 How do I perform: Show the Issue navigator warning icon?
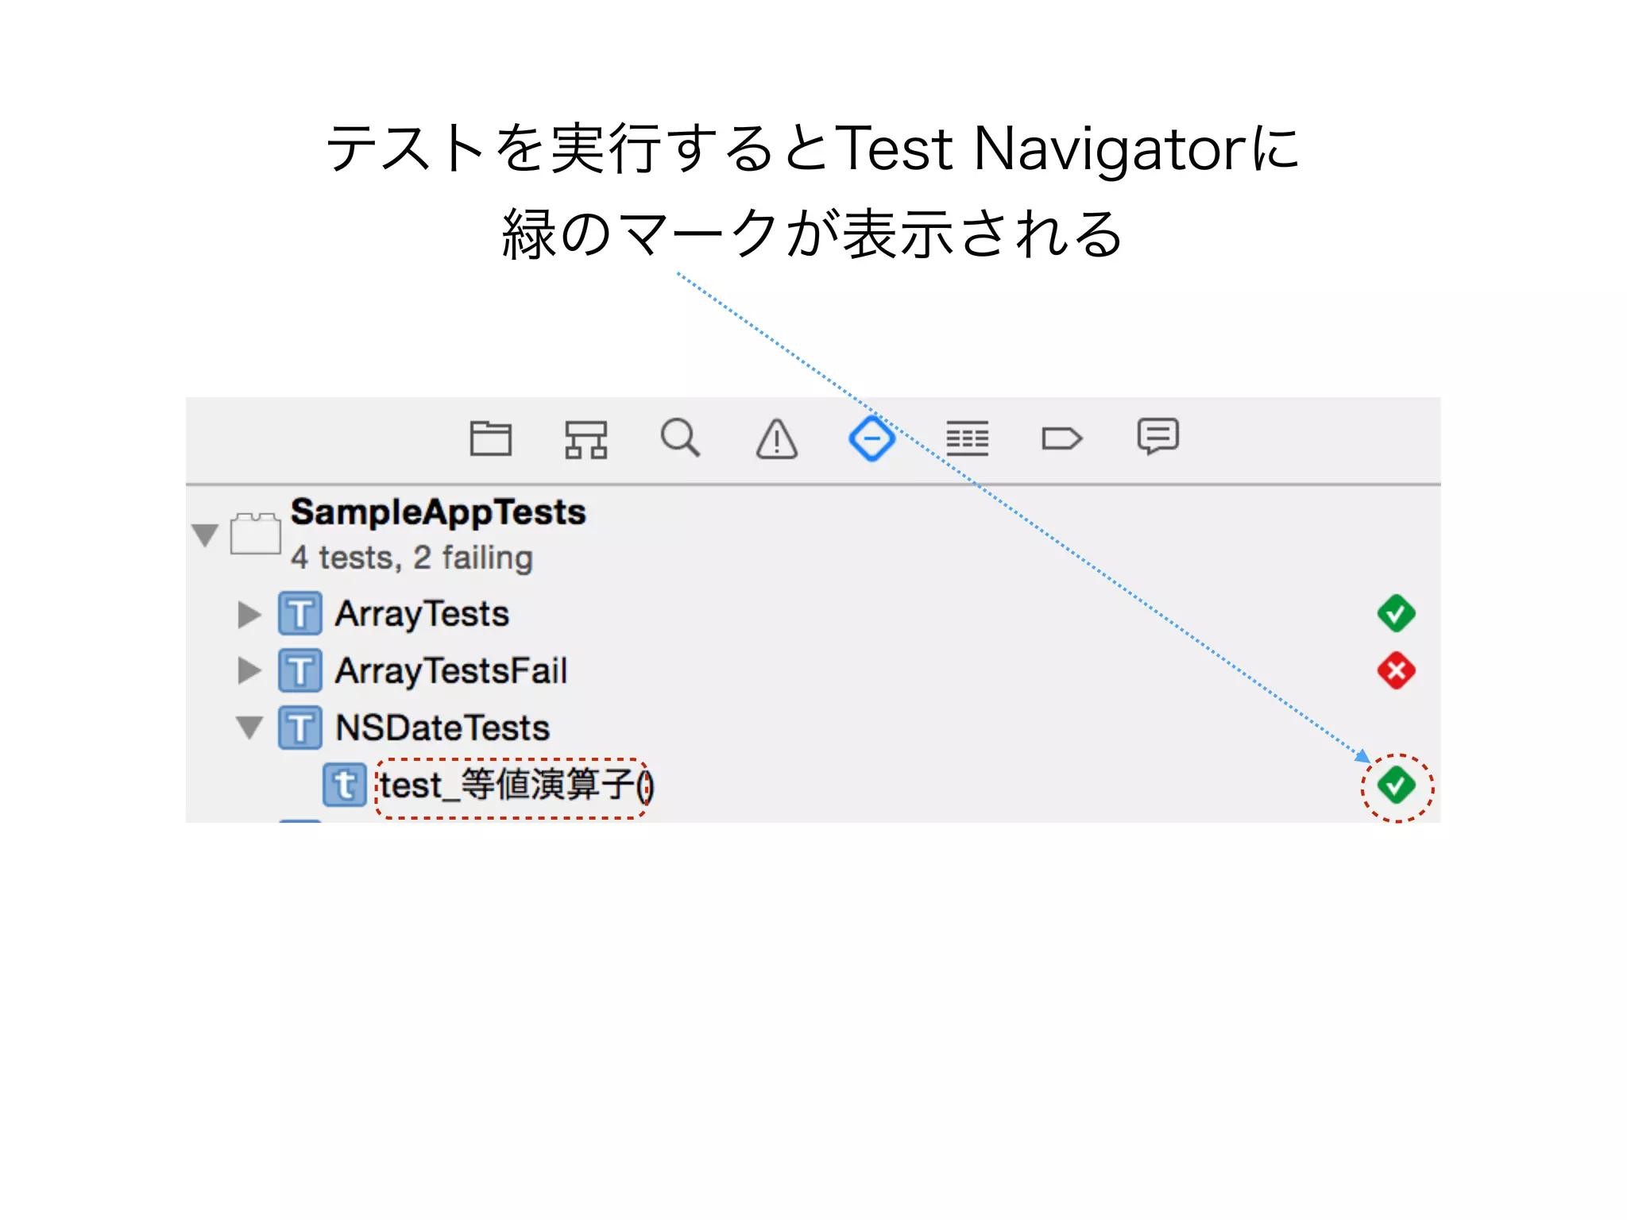tap(776, 439)
